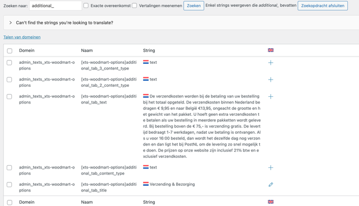Add translation for additional_tab_content_type string

click(270, 167)
